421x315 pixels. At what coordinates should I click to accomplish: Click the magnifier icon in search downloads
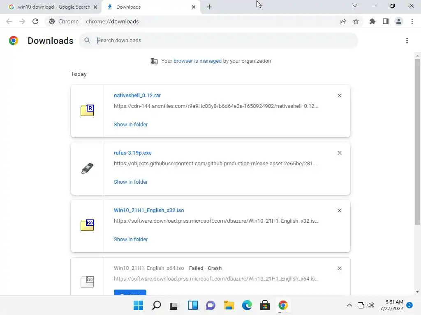click(x=87, y=41)
